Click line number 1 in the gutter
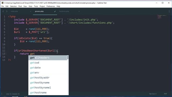Image resolution: width=172 pixels, height=97 pixels. [4, 16]
